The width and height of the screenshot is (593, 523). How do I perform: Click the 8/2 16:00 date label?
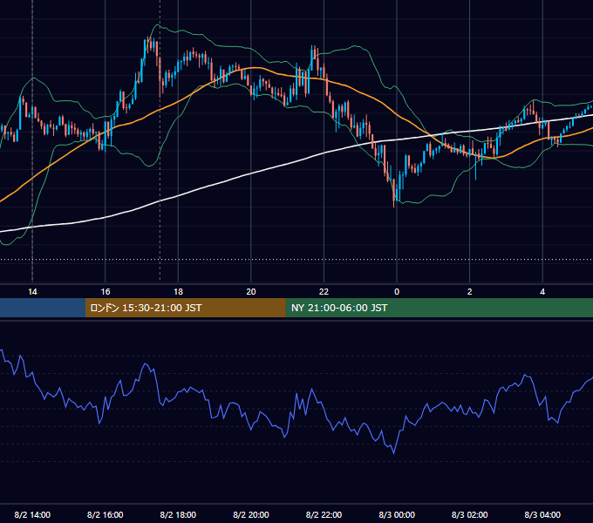[x=106, y=514]
